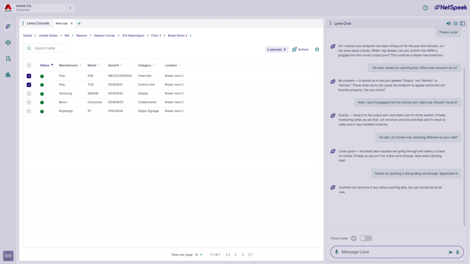Click the microphone icon in message box

(x=336, y=252)
